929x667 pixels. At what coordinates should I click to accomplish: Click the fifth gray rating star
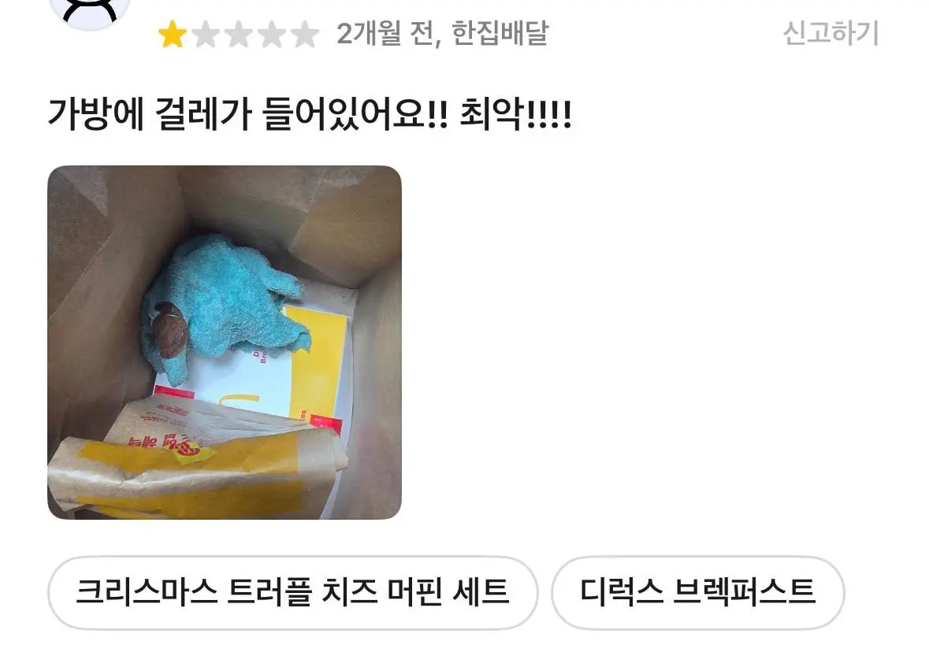[305, 34]
